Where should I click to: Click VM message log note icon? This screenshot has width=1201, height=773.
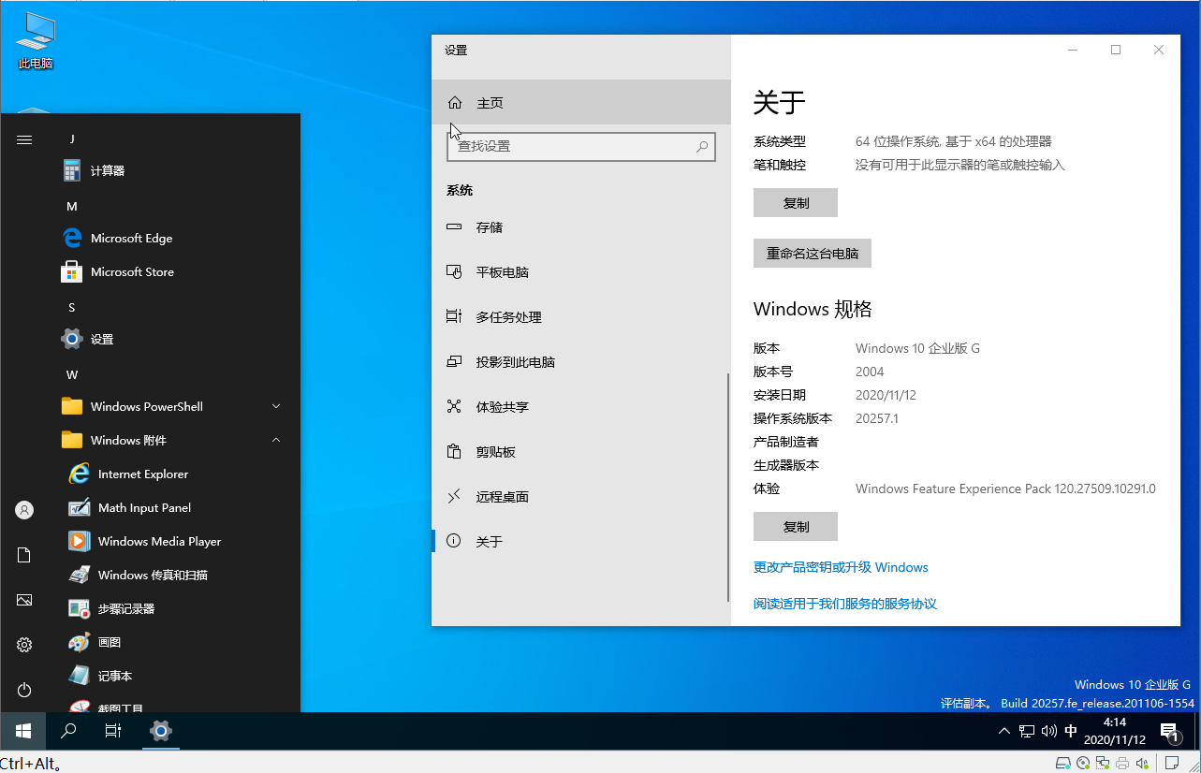click(1171, 763)
